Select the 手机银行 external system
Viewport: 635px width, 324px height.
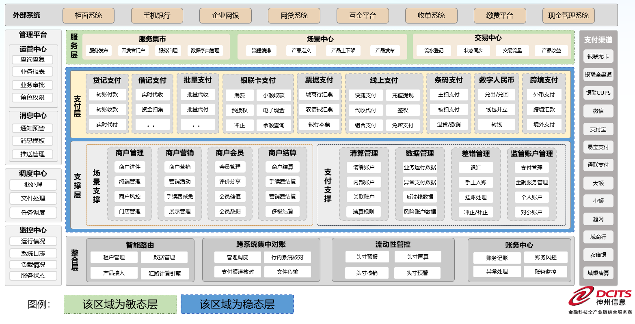[x=156, y=15]
